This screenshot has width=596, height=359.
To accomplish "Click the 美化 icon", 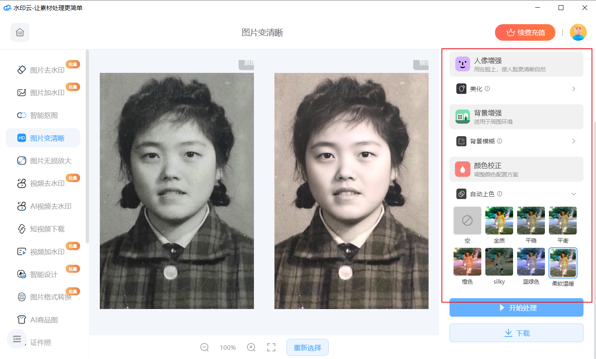I will (462, 89).
